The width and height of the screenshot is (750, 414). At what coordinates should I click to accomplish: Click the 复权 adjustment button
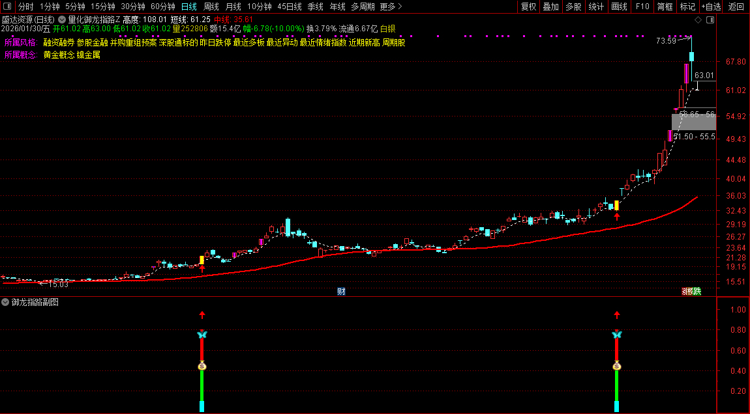(x=528, y=7)
